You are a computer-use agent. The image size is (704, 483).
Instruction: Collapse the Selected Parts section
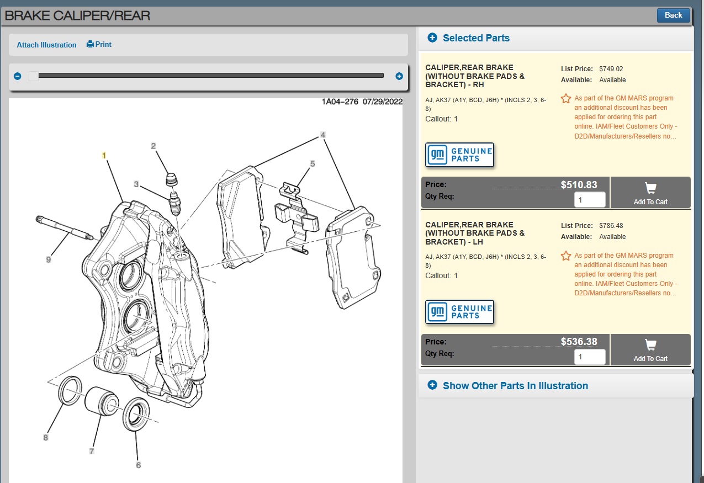(x=432, y=38)
